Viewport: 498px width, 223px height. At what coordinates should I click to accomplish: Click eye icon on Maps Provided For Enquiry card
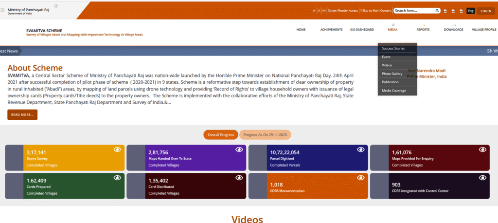pyautogui.click(x=483, y=149)
